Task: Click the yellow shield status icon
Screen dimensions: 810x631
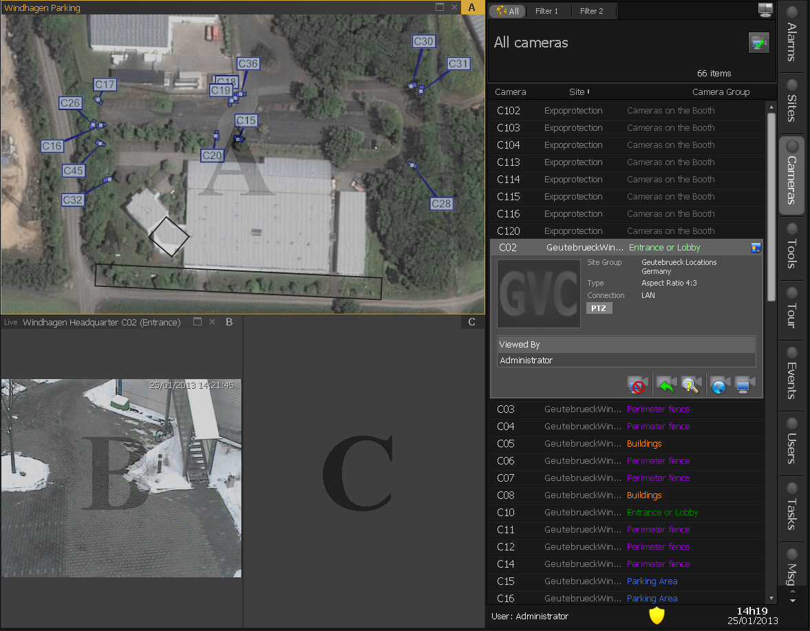Action: 657,616
